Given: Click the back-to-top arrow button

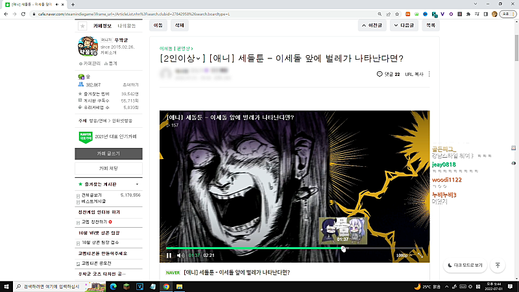Looking at the screenshot, I should coord(498,265).
